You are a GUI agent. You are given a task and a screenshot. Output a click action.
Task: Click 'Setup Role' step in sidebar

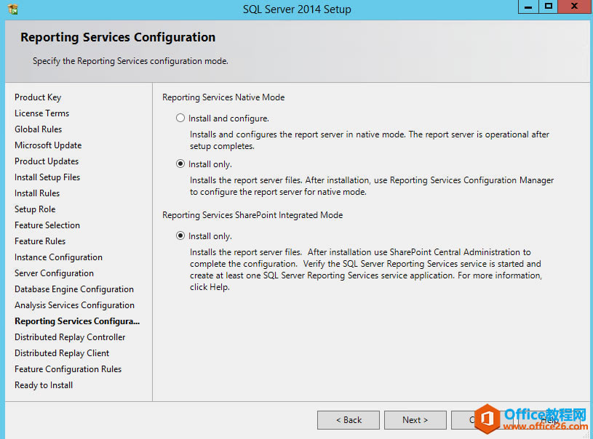pos(35,209)
